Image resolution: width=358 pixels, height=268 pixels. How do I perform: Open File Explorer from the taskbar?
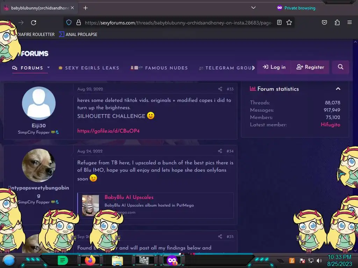pos(117,260)
